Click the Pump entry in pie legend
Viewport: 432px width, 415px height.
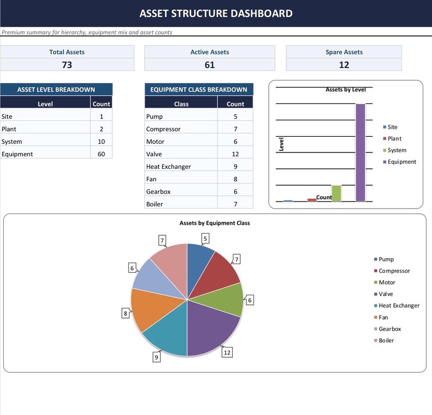click(384, 259)
